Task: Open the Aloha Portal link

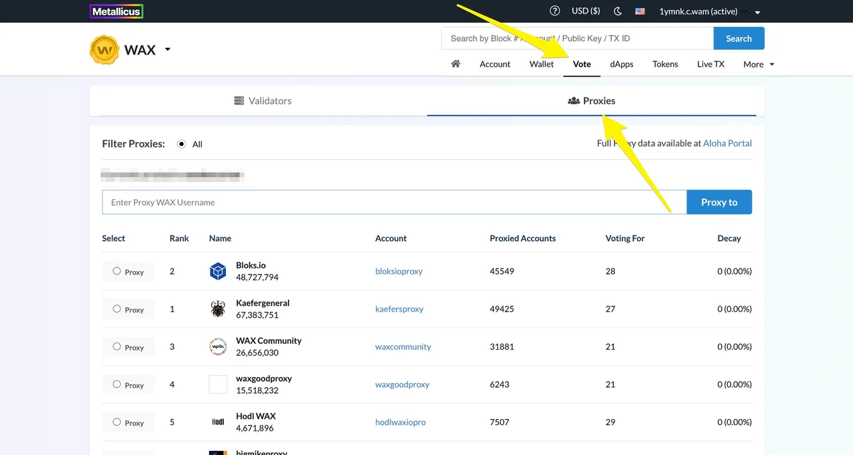Action: (x=728, y=143)
